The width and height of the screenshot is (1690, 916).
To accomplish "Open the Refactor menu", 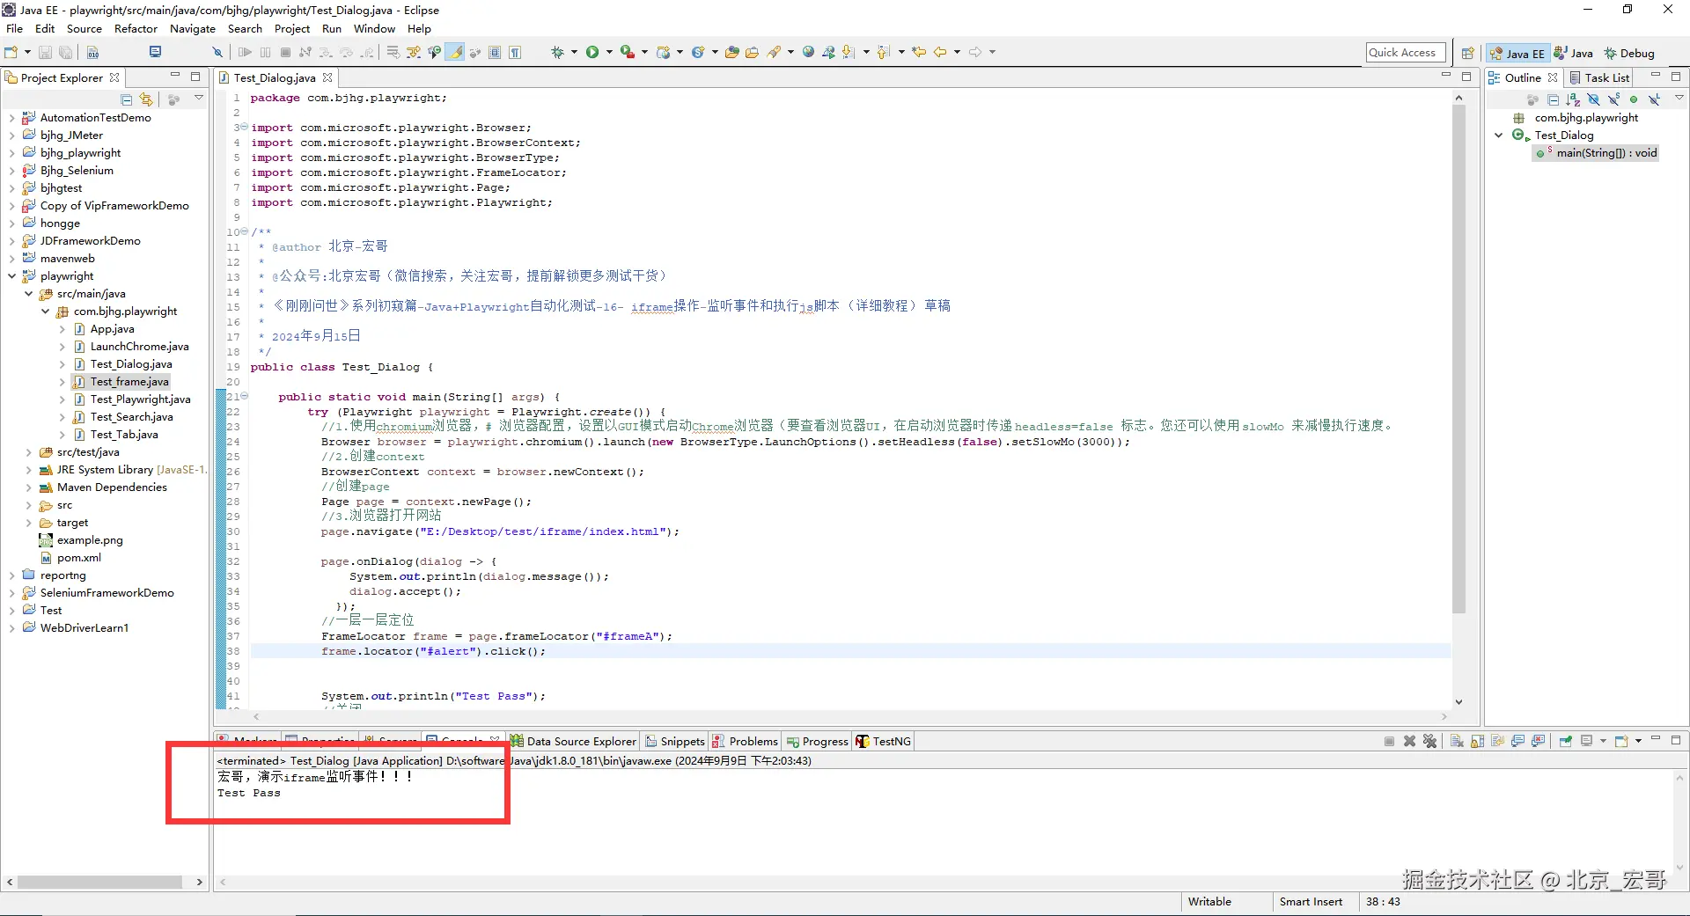I will click(x=136, y=29).
